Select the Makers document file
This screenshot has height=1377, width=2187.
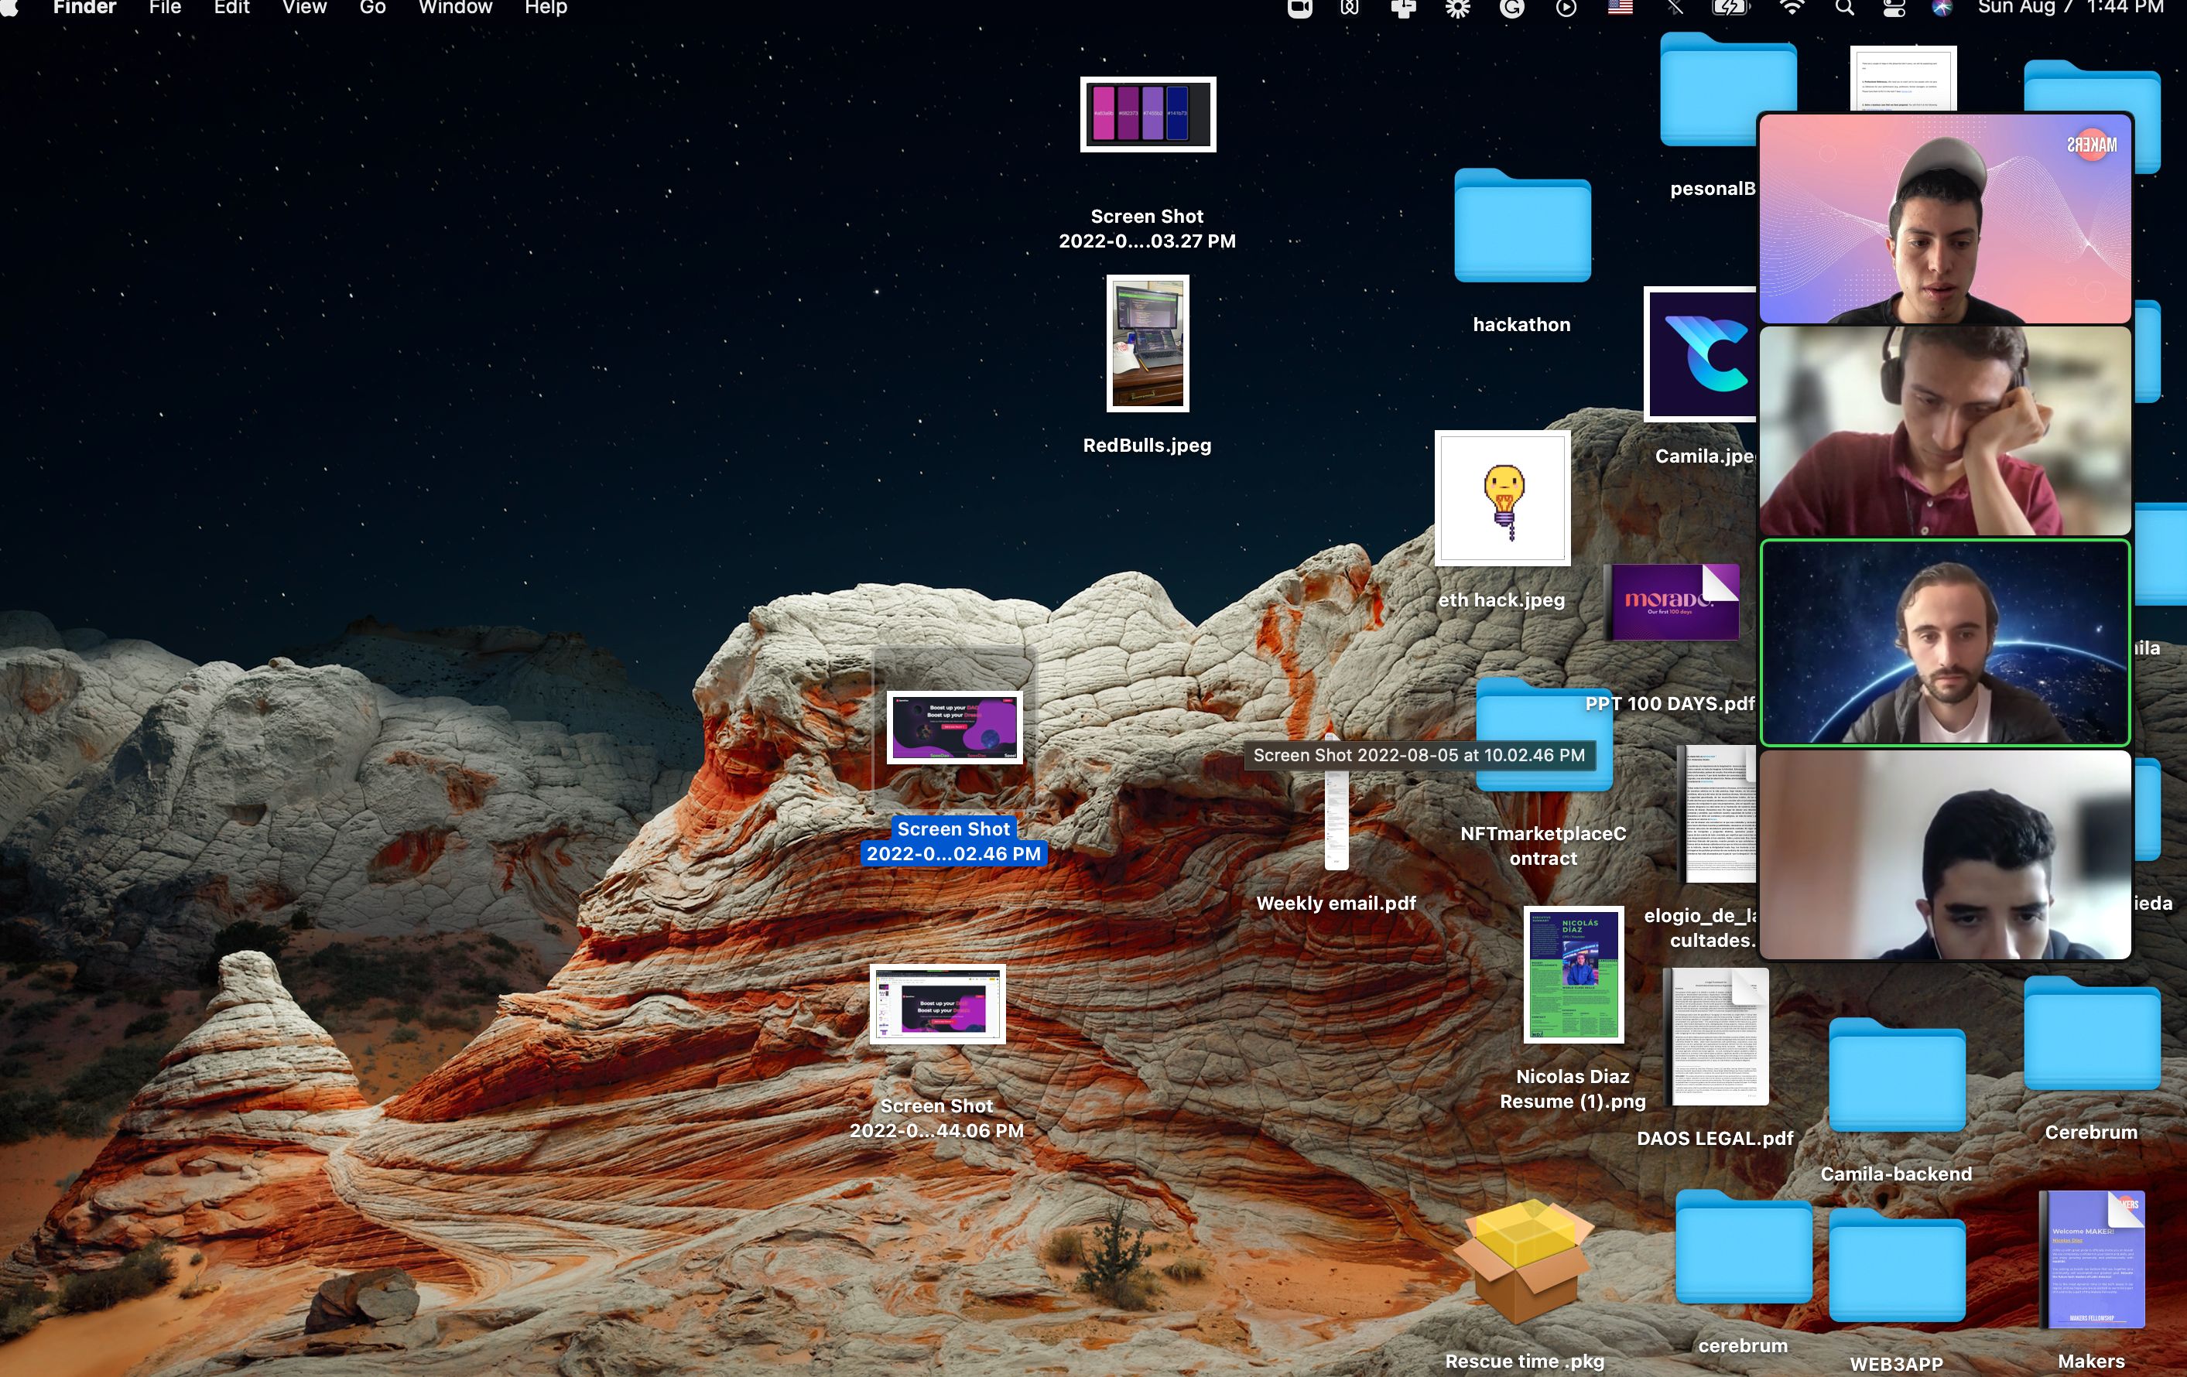tap(2091, 1259)
